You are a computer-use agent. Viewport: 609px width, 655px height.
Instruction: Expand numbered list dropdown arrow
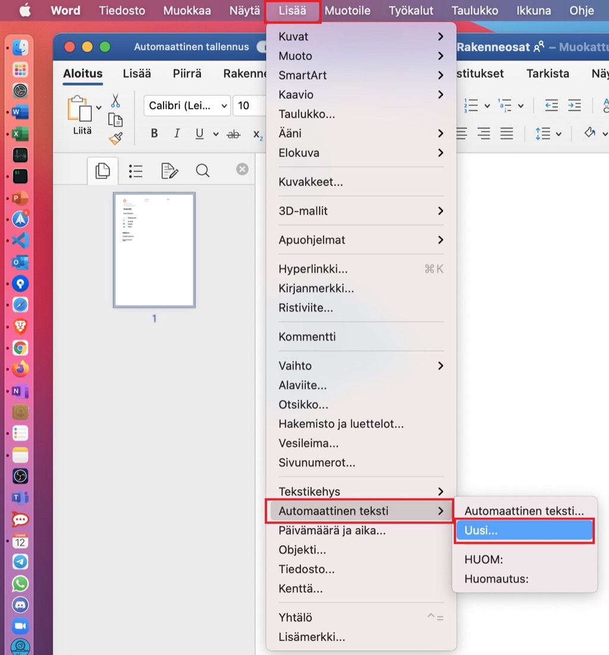(487, 106)
